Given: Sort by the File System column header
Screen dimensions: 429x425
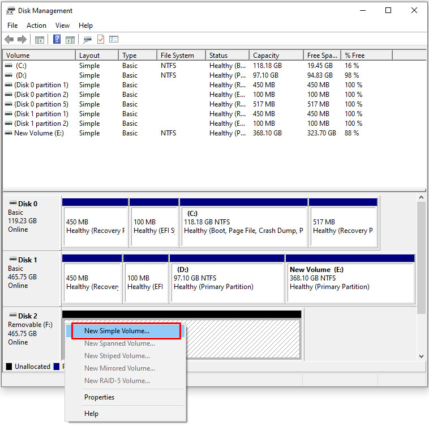Looking at the screenshot, I should pos(177,56).
